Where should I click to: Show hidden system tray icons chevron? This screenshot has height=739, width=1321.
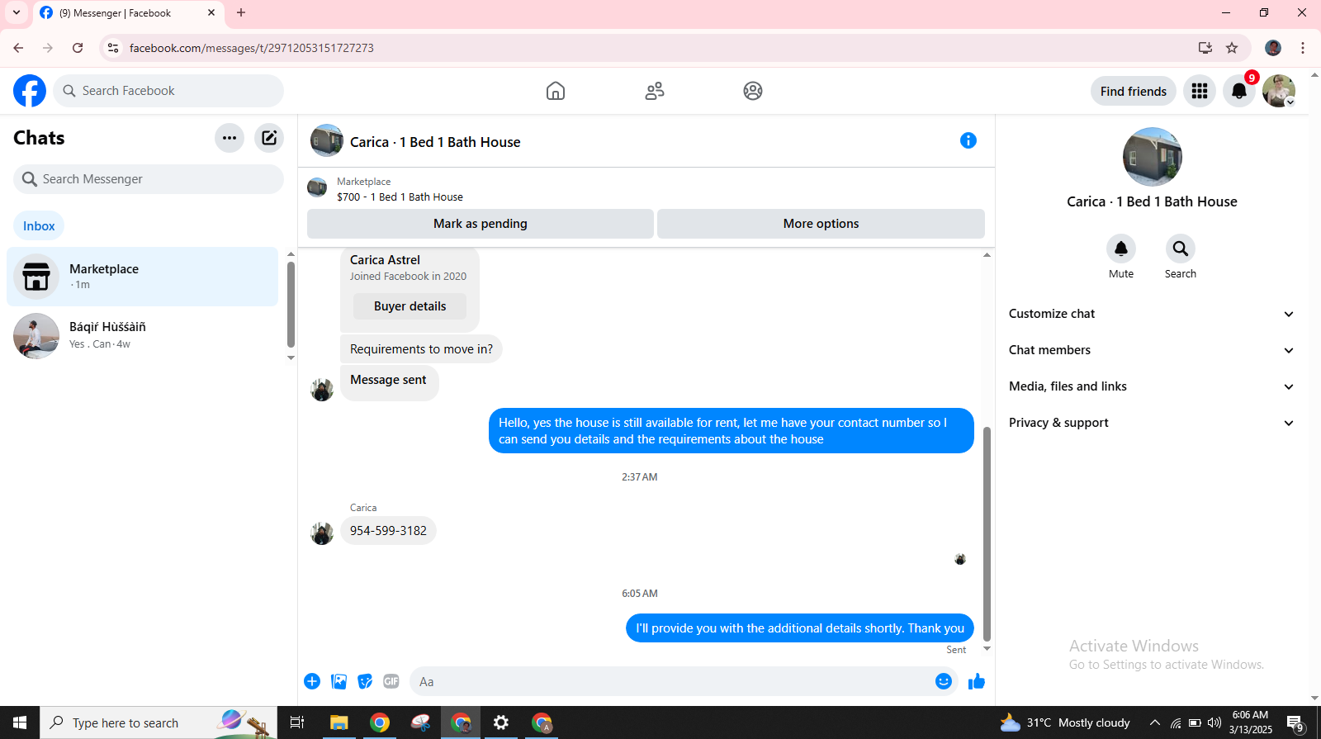click(x=1154, y=722)
